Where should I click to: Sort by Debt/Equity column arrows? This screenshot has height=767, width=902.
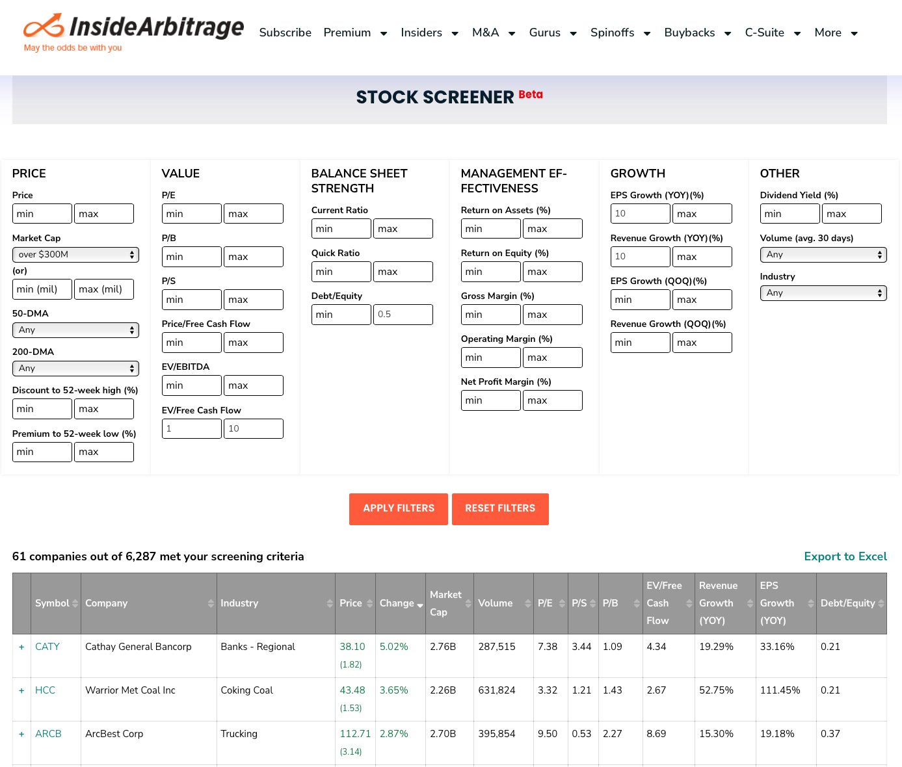tap(881, 604)
